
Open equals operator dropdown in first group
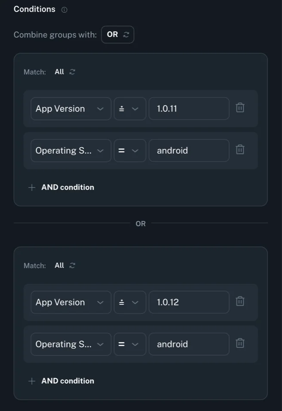tap(129, 150)
